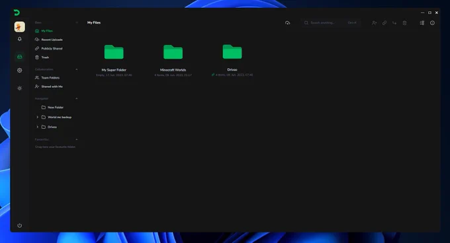Open the user avatar profile
Image resolution: width=450 pixels, height=243 pixels.
[x=19, y=27]
